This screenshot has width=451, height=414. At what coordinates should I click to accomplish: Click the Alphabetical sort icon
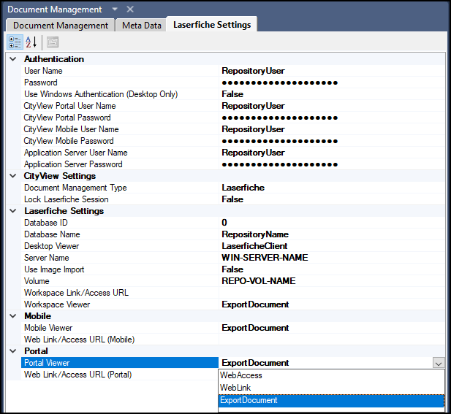point(31,42)
